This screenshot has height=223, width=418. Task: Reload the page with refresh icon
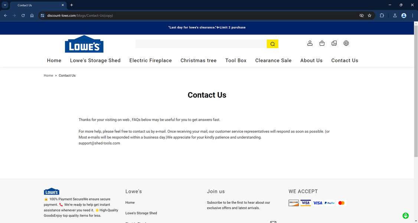click(23, 16)
